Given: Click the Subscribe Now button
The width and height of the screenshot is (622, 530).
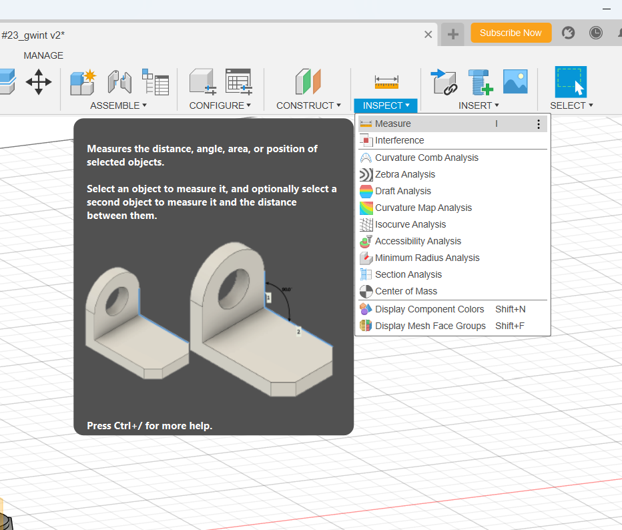Looking at the screenshot, I should 511,33.
